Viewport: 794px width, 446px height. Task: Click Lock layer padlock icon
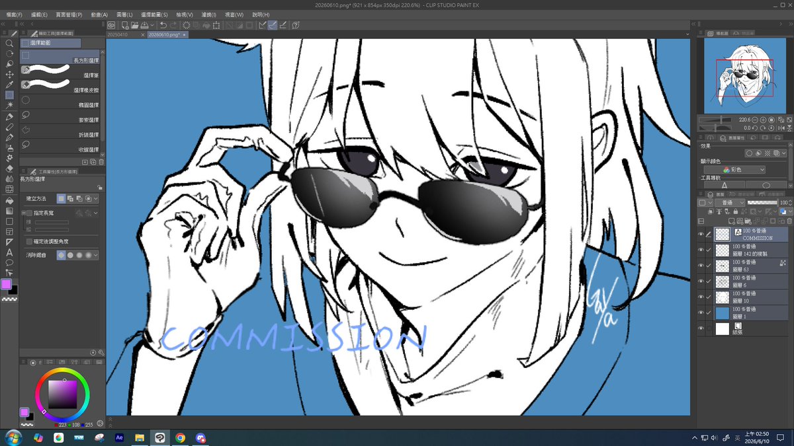pos(736,211)
